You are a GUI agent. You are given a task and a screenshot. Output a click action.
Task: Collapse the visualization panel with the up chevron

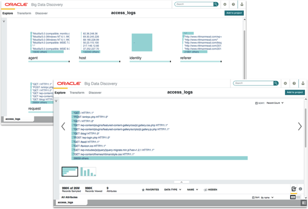(182, 182)
